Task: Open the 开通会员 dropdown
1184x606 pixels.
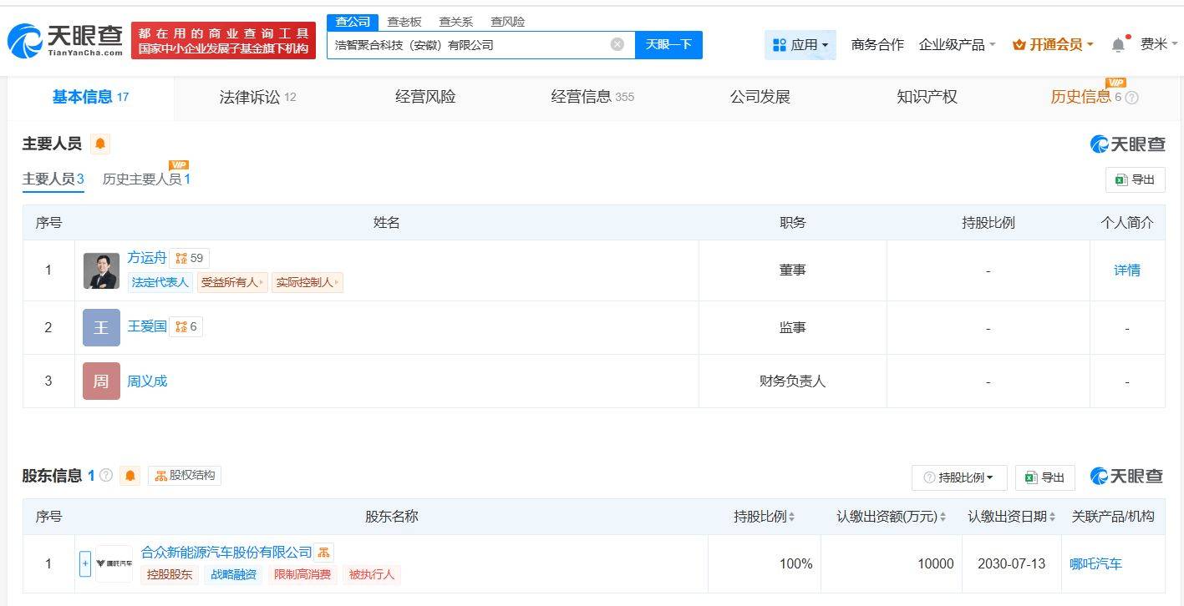Action: [x=1053, y=44]
